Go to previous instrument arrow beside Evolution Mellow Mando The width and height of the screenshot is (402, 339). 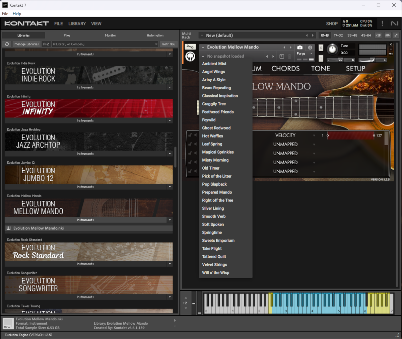pyautogui.click(x=284, y=48)
